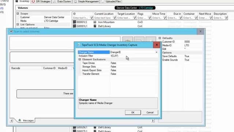Click the Denver Data Center LTO Cartridge badge

[135, 8]
